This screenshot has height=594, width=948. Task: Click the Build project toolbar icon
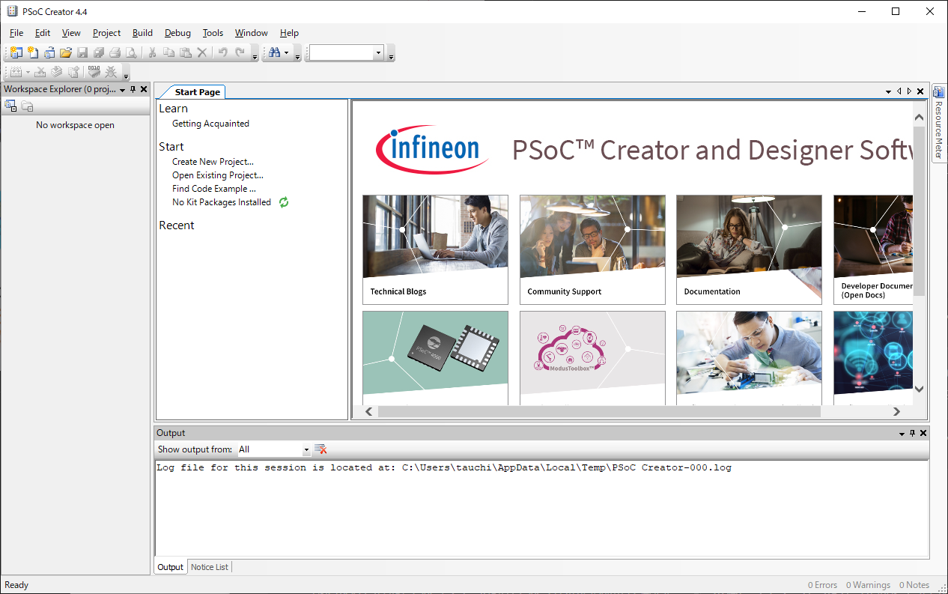point(16,72)
